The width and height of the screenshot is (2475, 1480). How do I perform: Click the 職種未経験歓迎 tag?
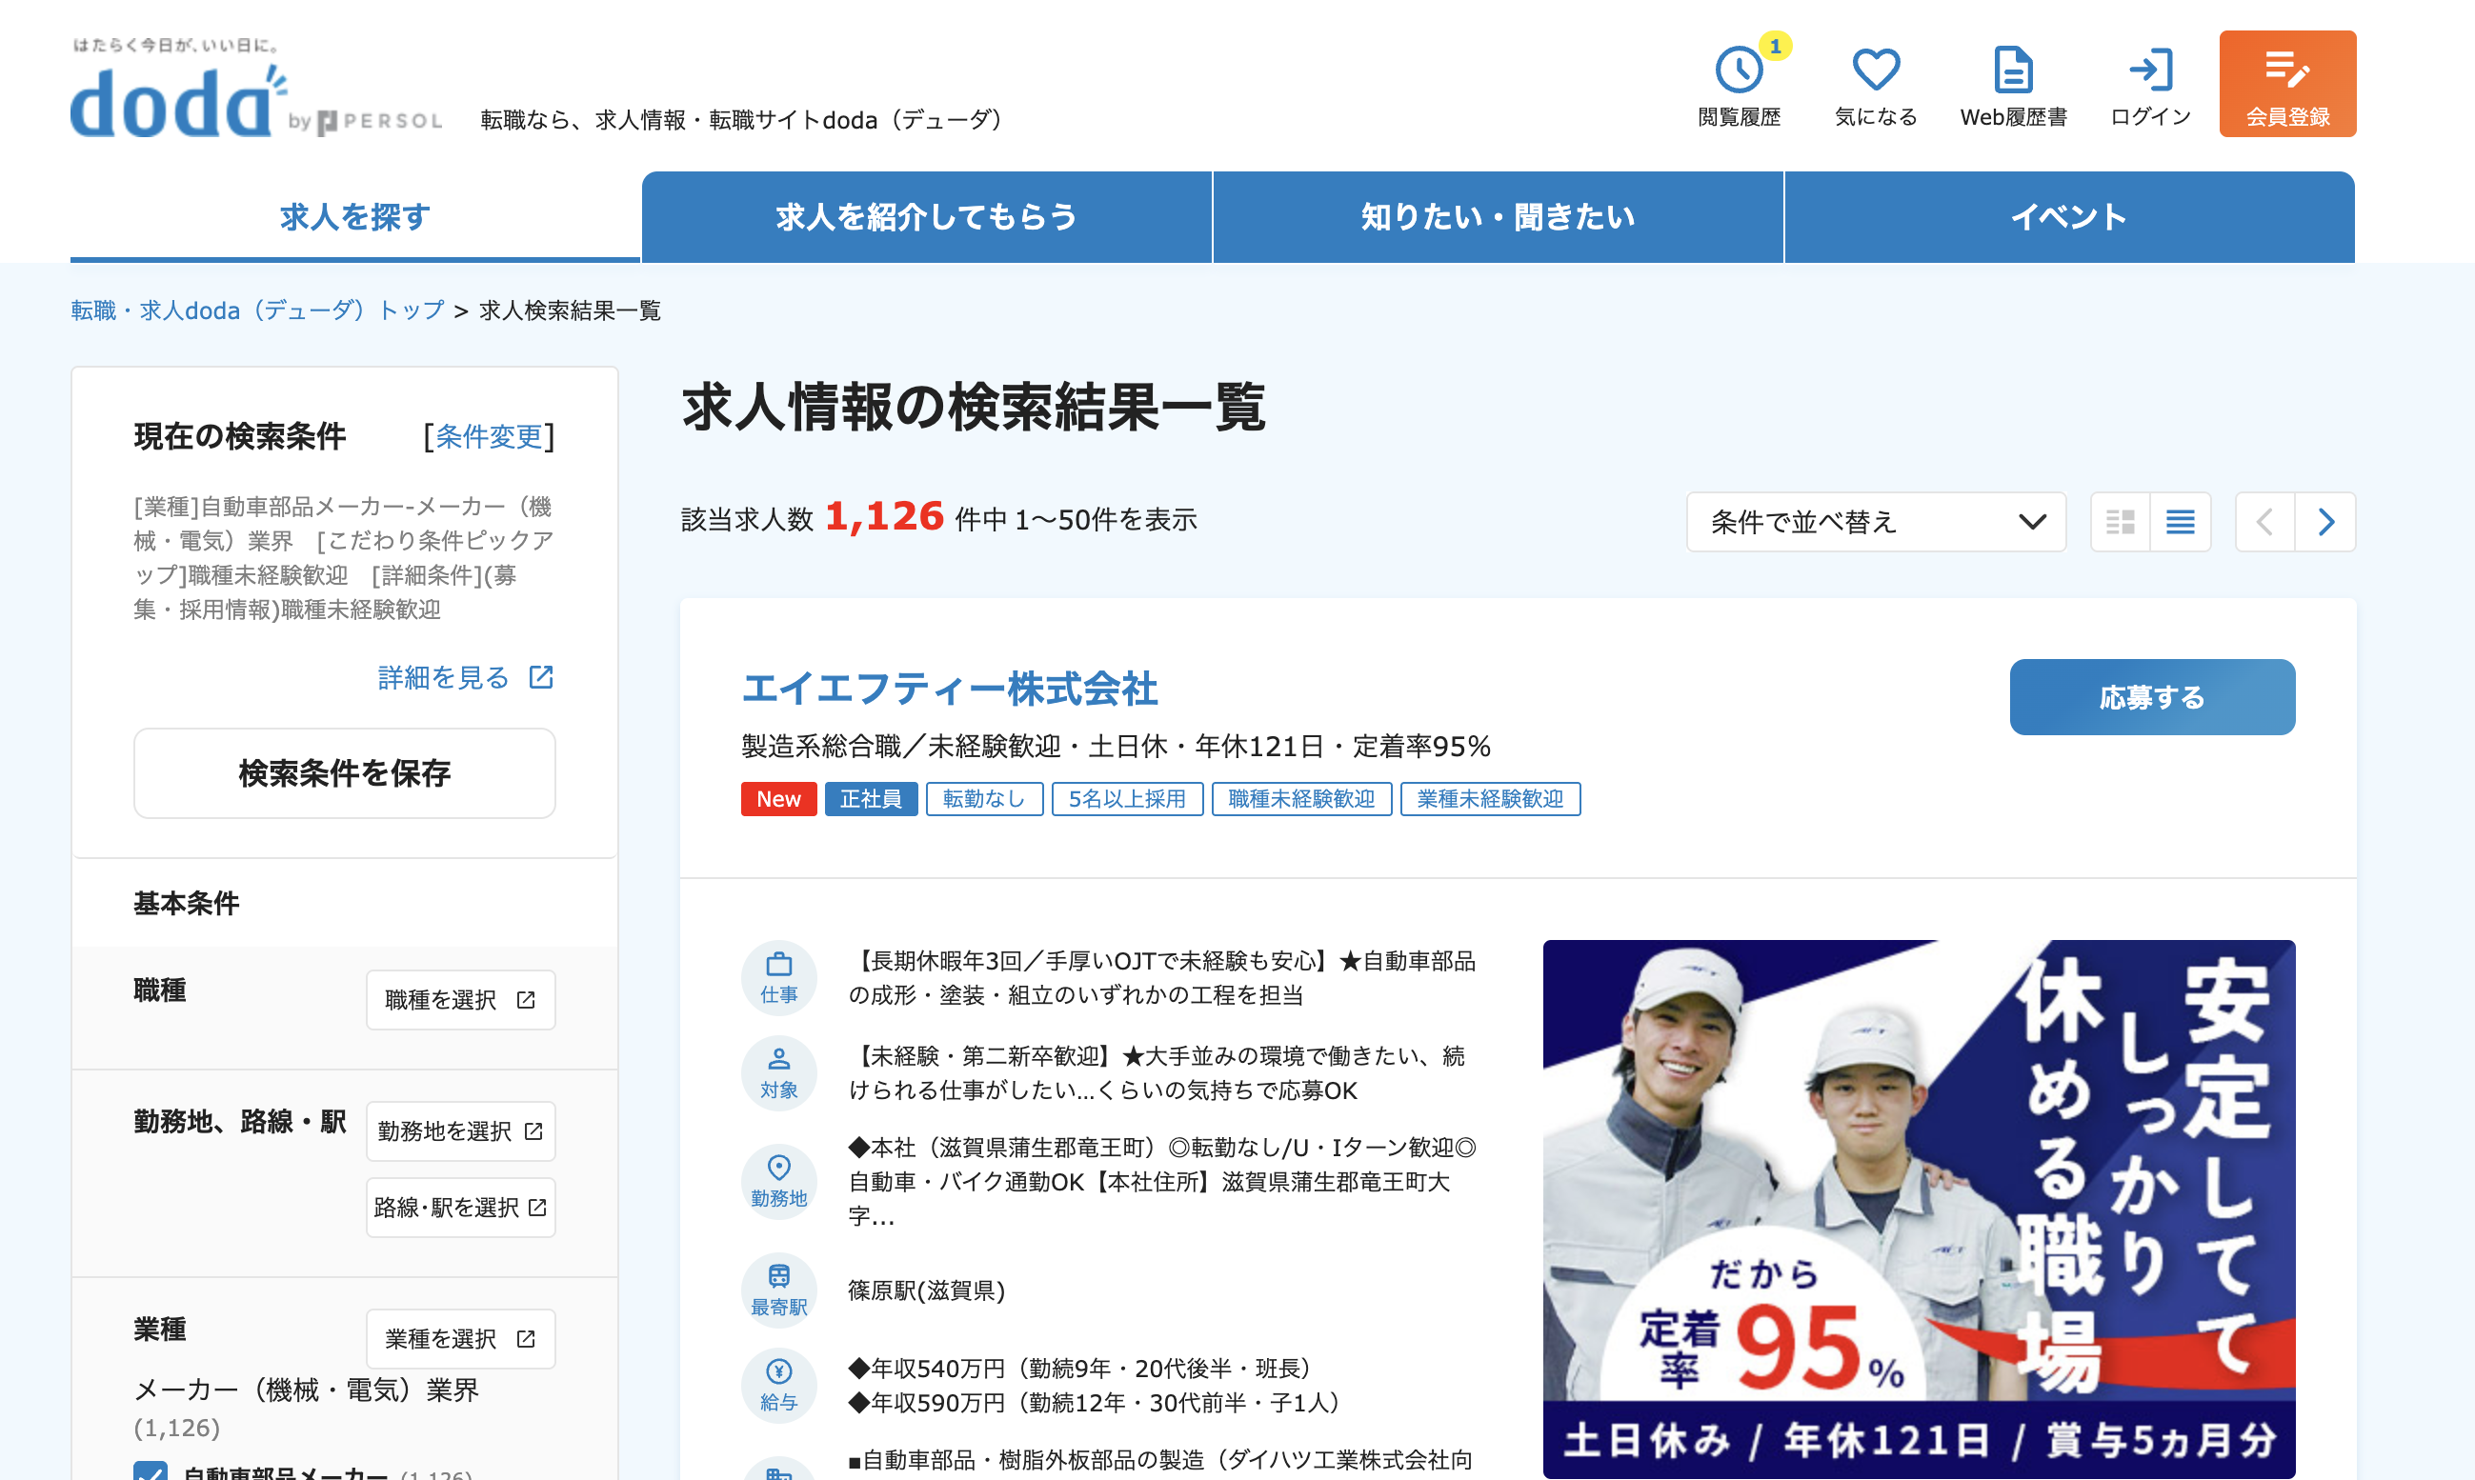click(x=1300, y=799)
